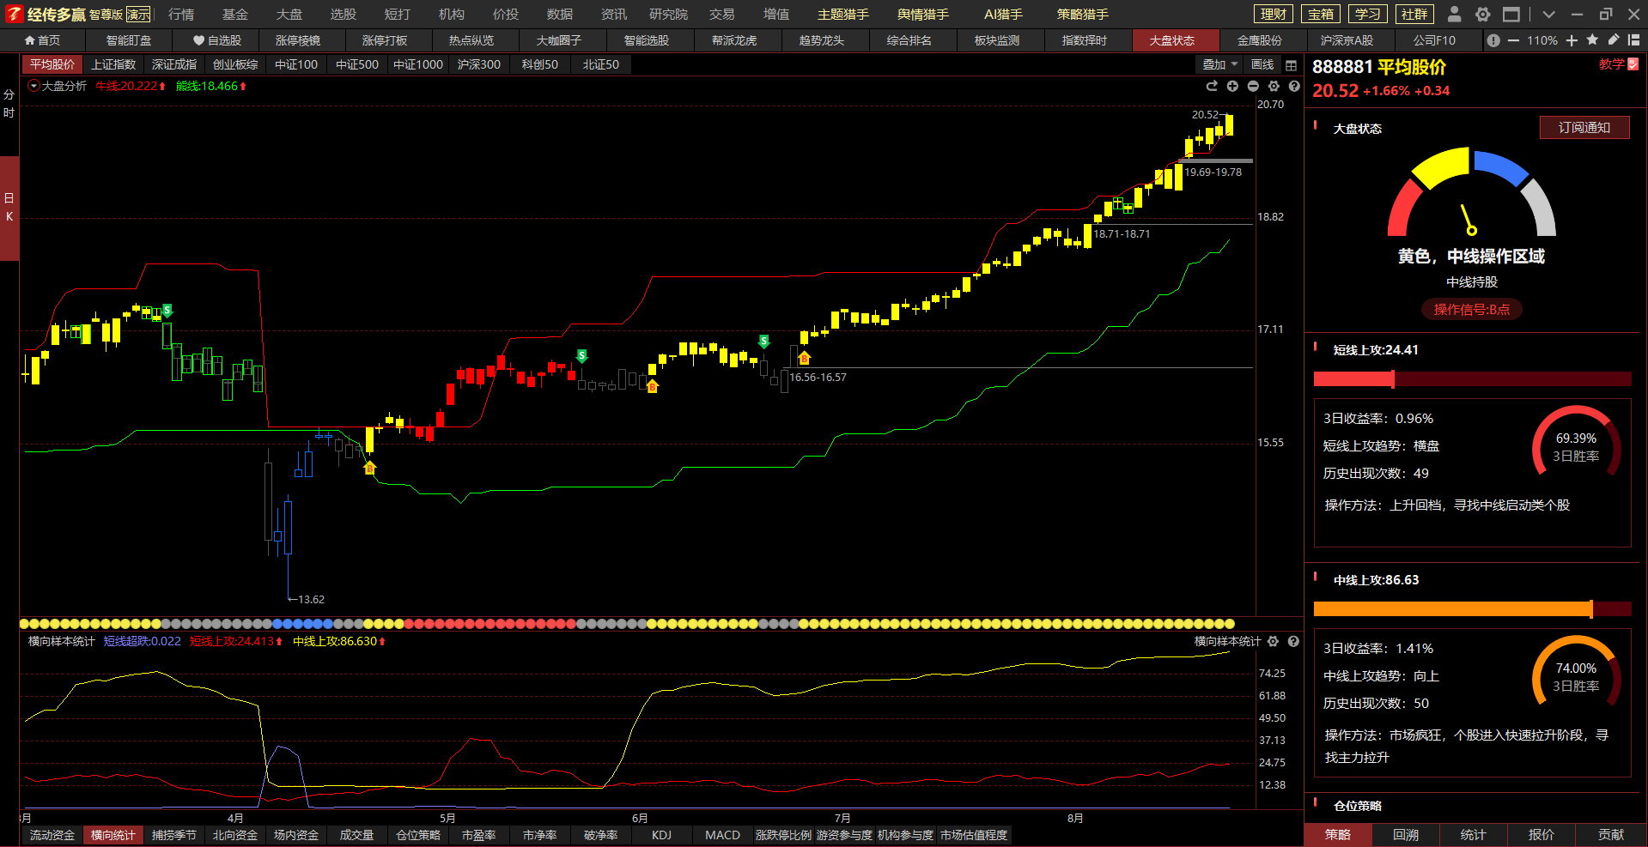
Task: Click the 短线上攻 red progress bar
Action: tap(1472, 378)
